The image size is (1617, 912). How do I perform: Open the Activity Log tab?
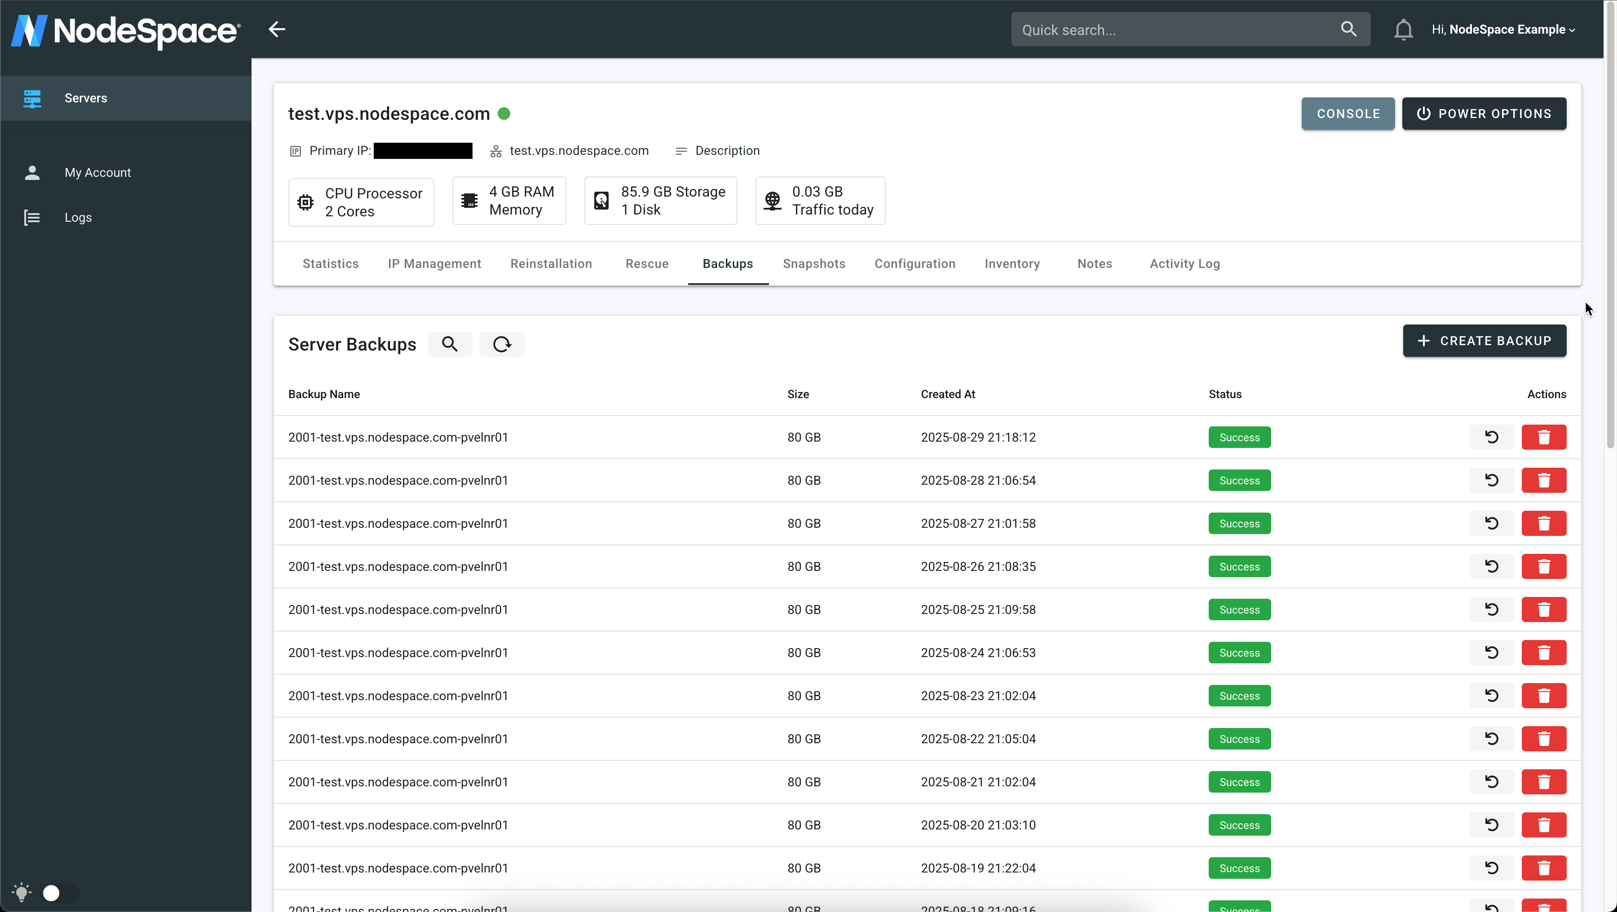1184,263
